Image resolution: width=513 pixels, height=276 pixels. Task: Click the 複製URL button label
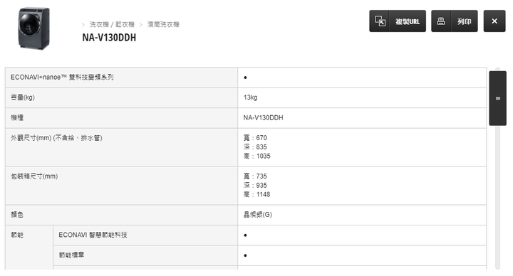(408, 21)
